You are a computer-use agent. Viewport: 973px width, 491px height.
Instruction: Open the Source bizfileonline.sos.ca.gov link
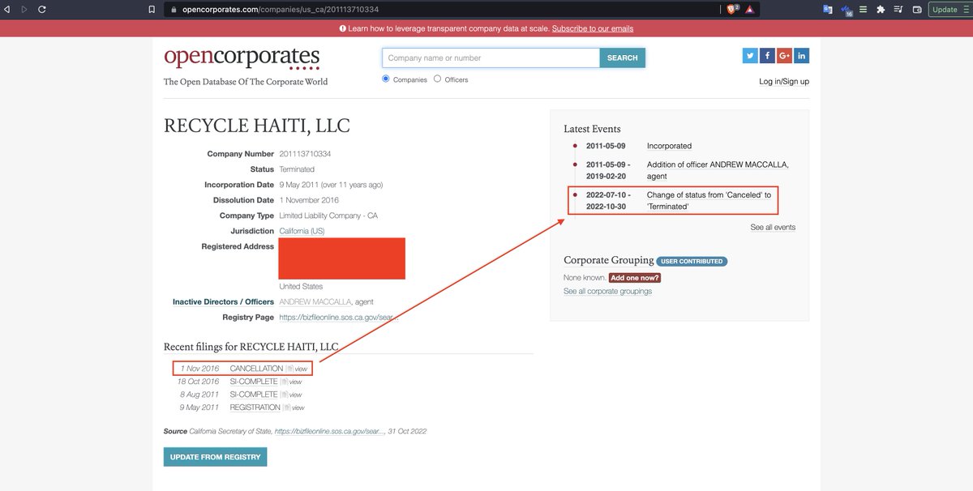click(x=330, y=431)
